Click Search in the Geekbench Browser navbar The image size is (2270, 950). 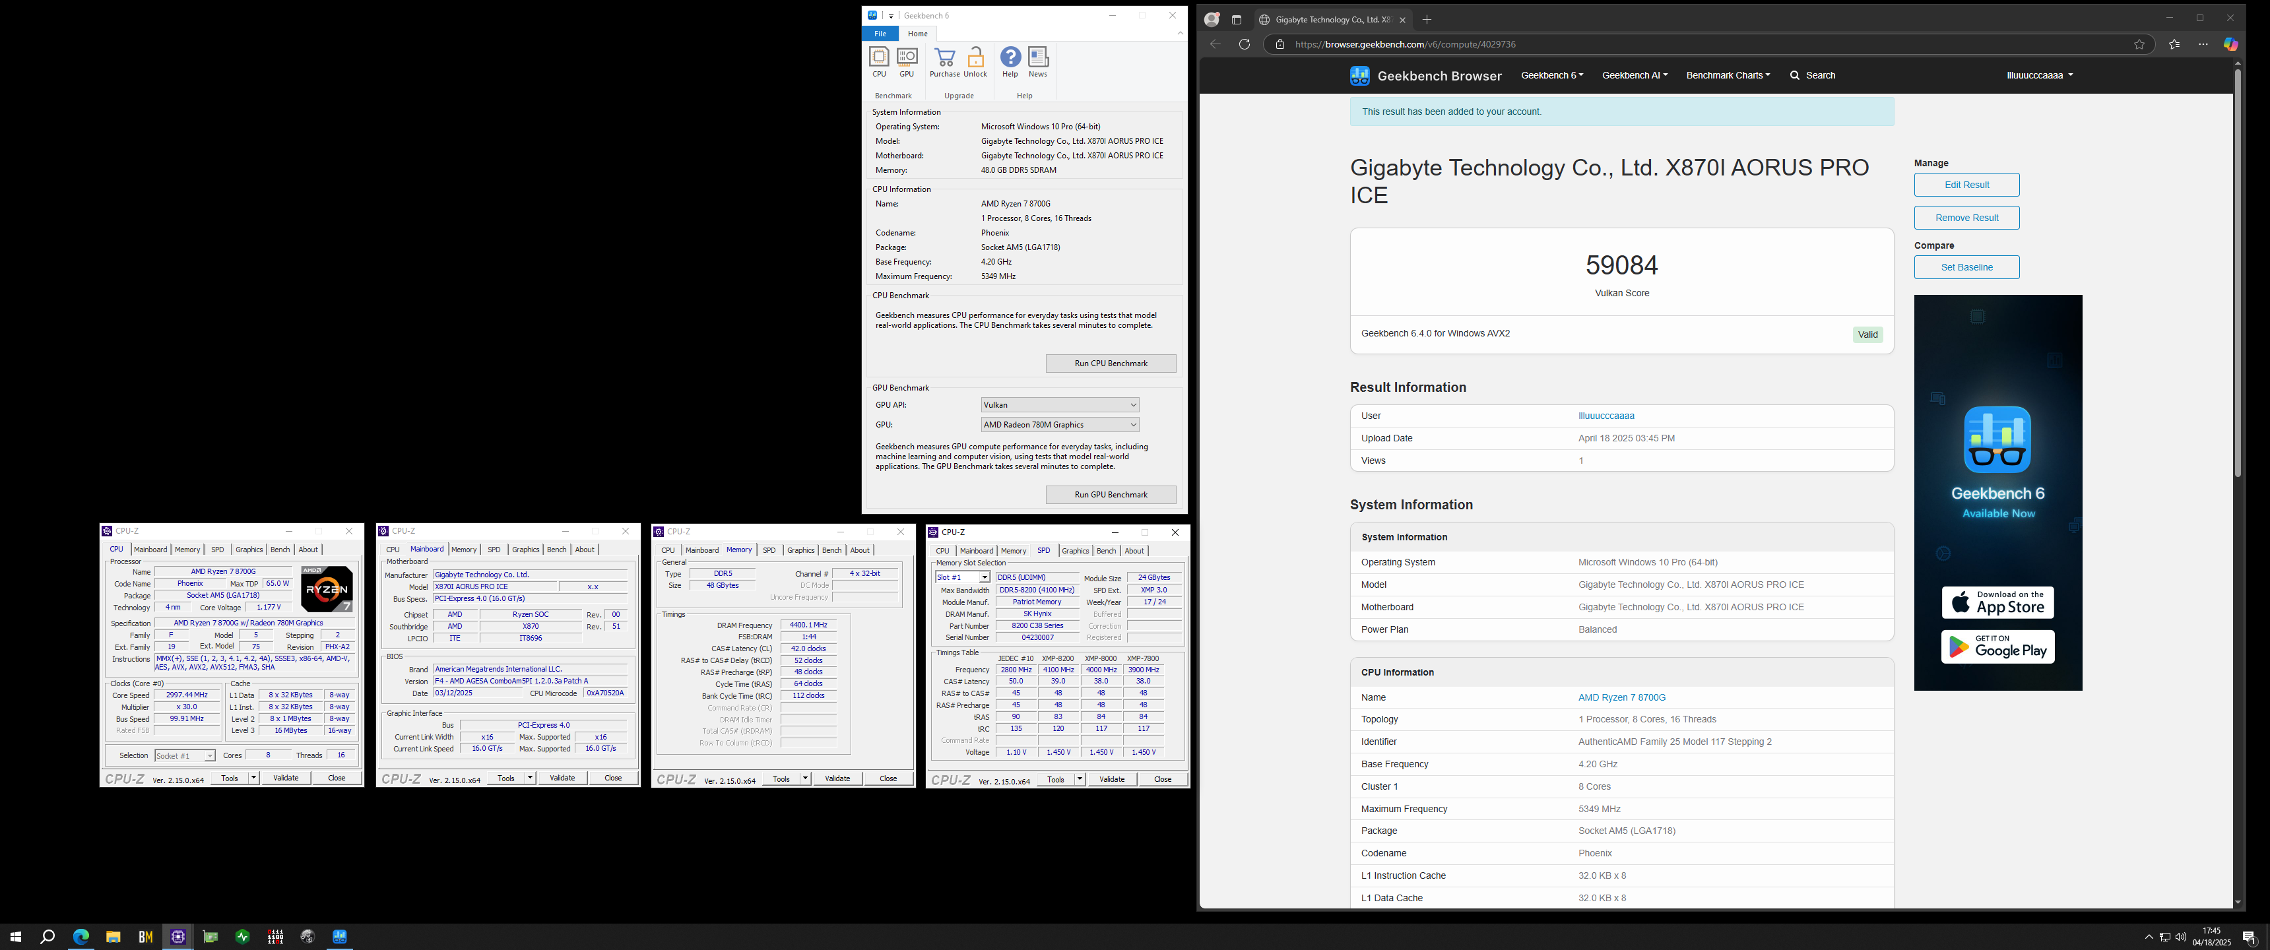point(1813,76)
